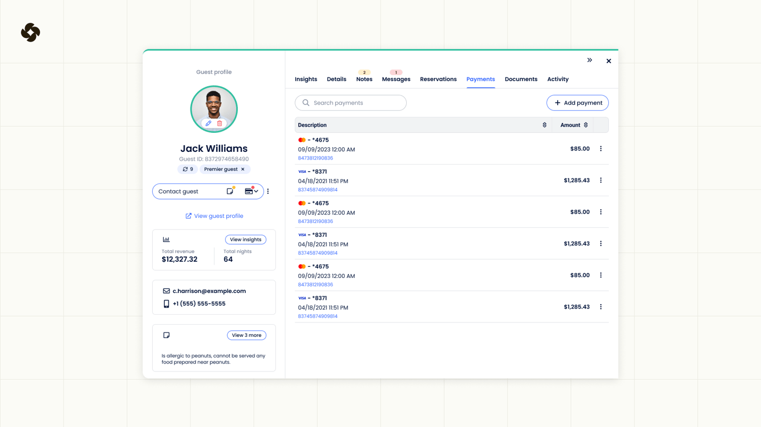Switch to the Messages tab
The height and width of the screenshot is (427, 761).
396,79
